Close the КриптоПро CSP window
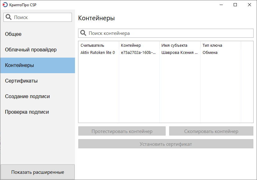 [250, 5]
